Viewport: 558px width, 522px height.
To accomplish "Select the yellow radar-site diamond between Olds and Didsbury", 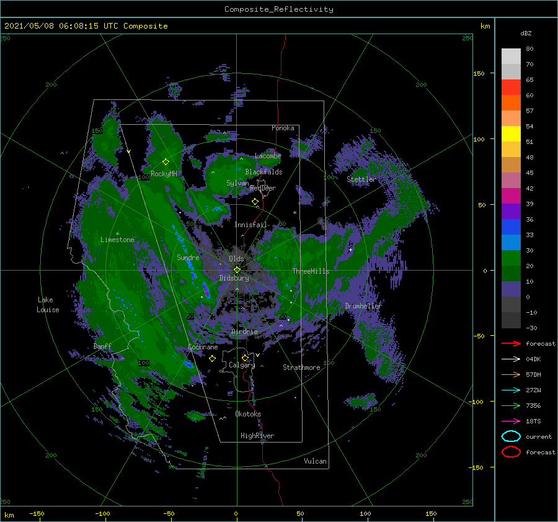I will click(237, 270).
